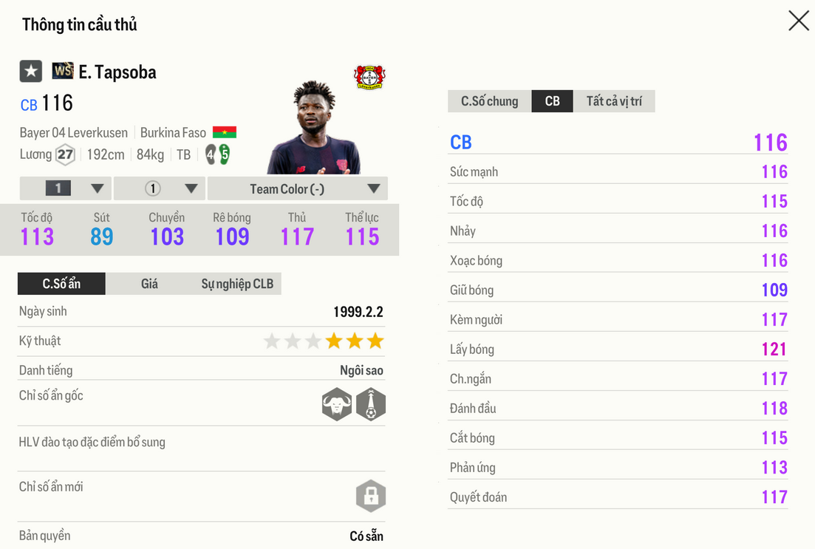
Task: Open the Giá tab
Action: coord(149,284)
